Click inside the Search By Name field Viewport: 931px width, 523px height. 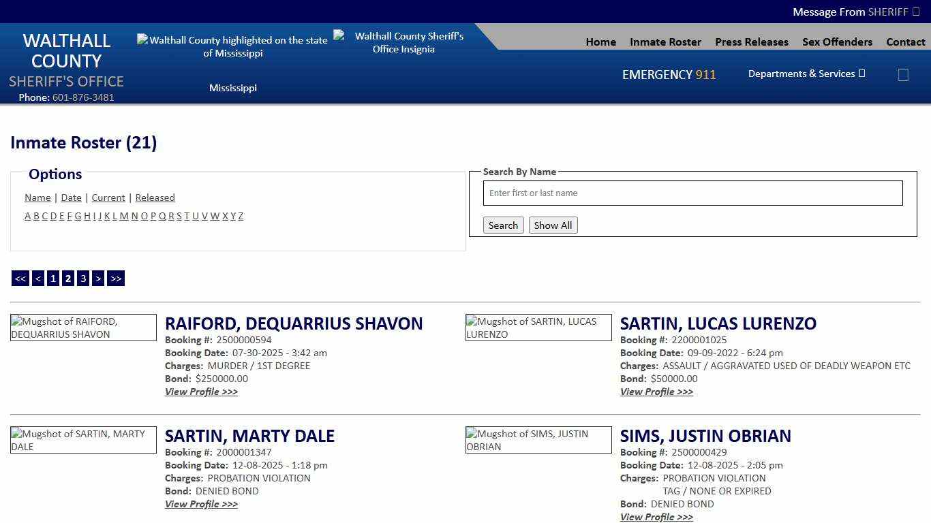pos(692,193)
